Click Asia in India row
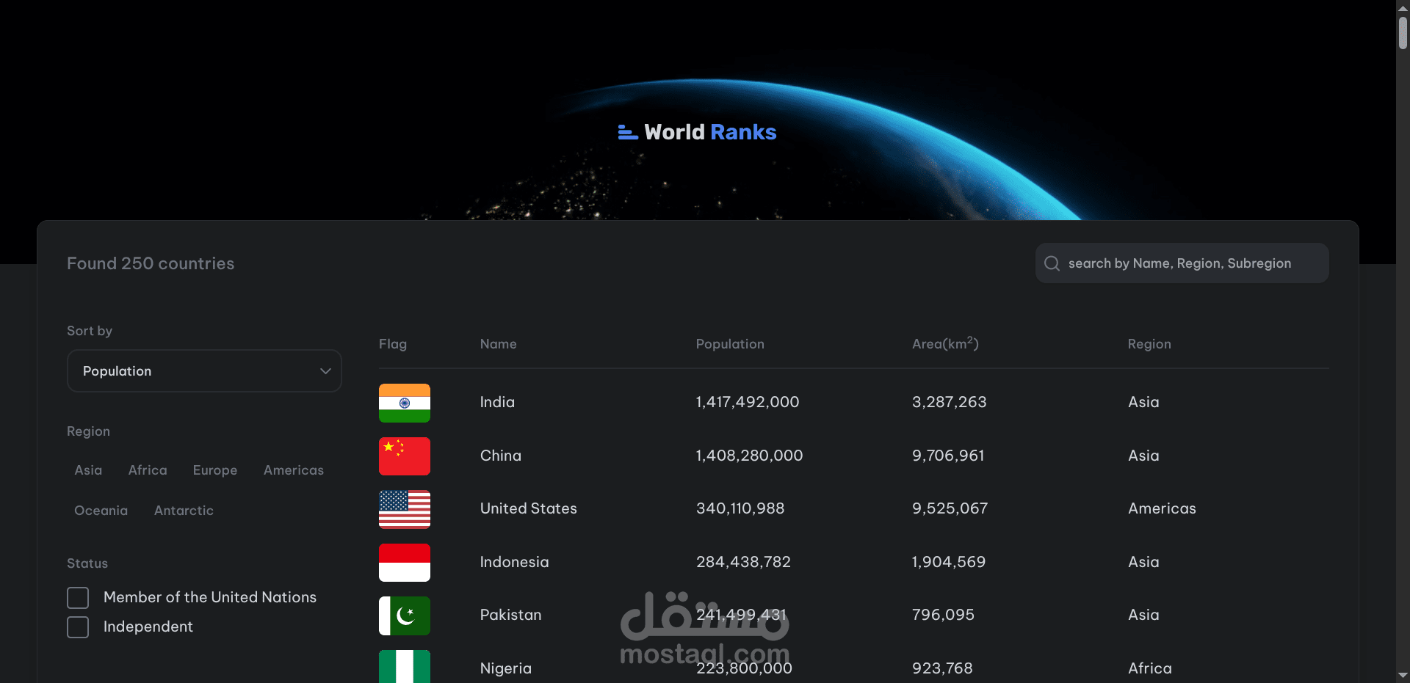 click(x=1143, y=402)
